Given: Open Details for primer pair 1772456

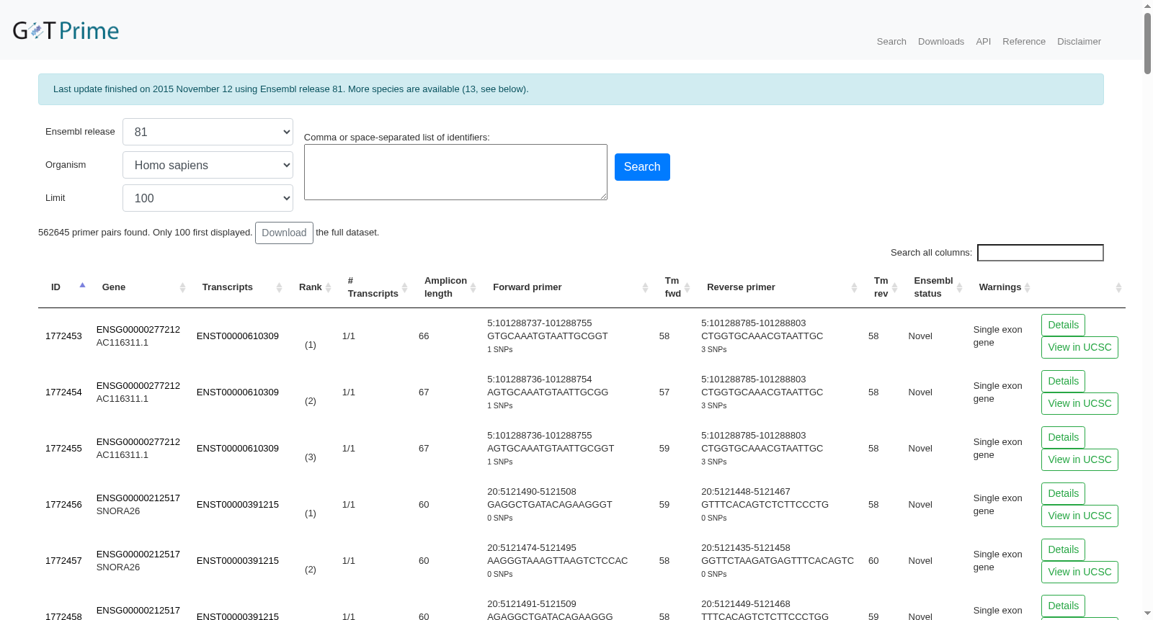Looking at the screenshot, I should [x=1063, y=493].
